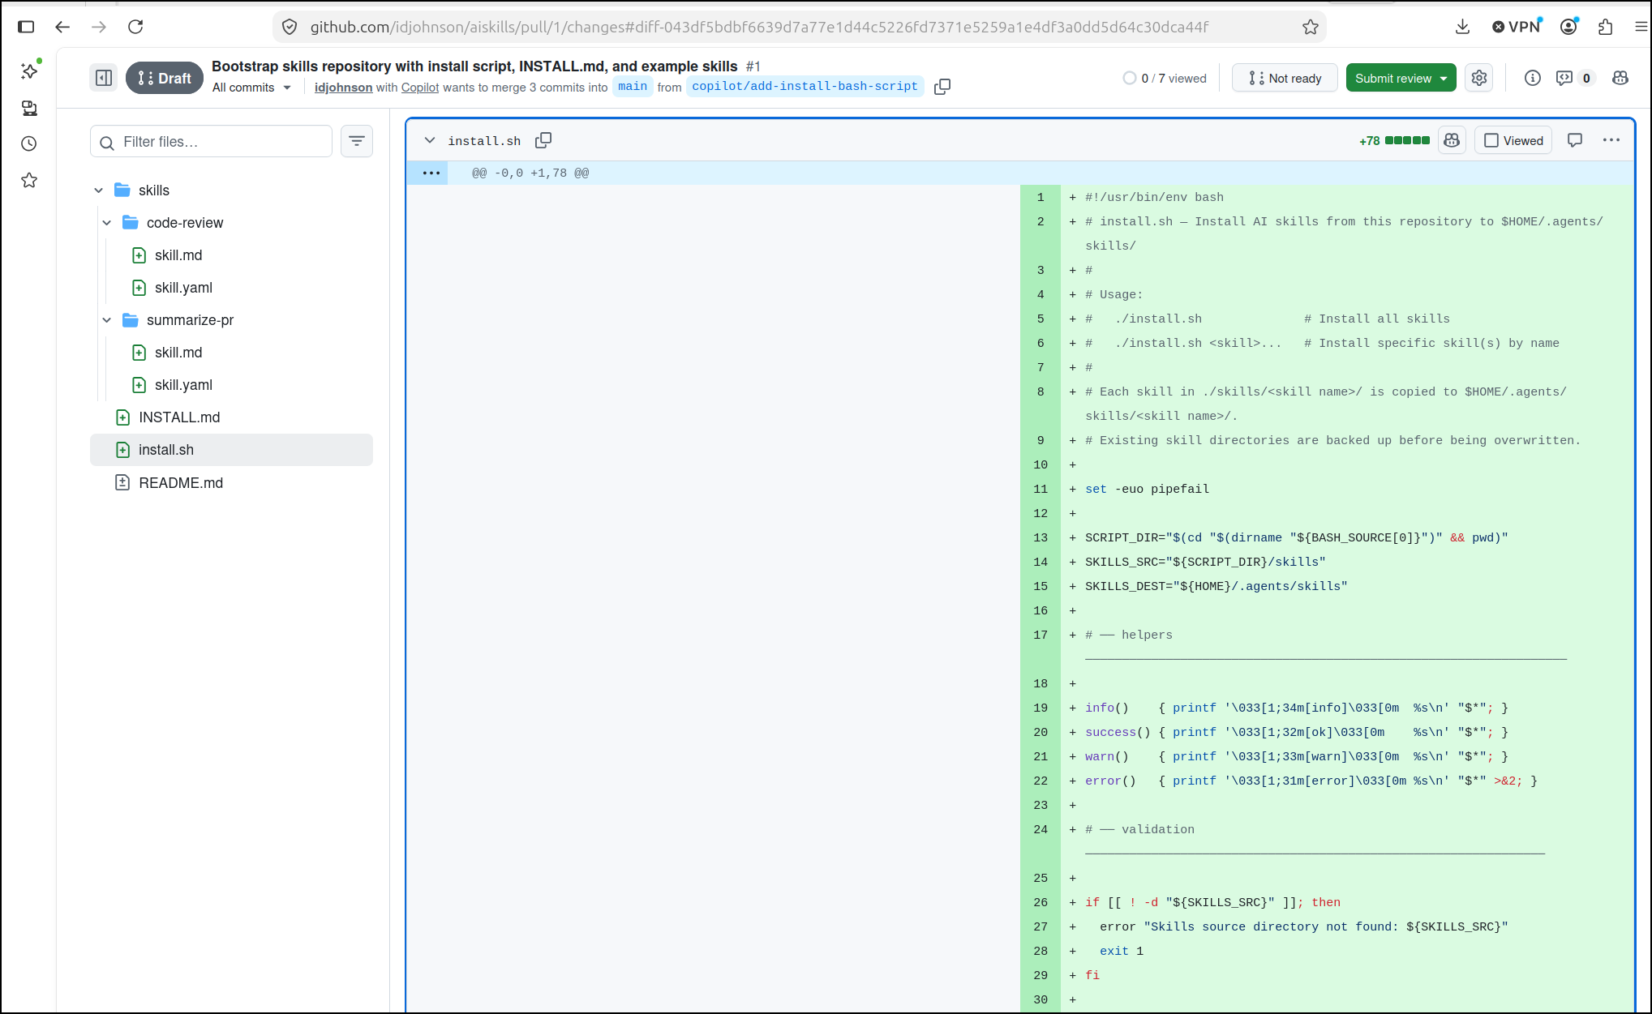The width and height of the screenshot is (1652, 1014).
Task: Open skill.yaml under code-review
Action: coord(183,288)
